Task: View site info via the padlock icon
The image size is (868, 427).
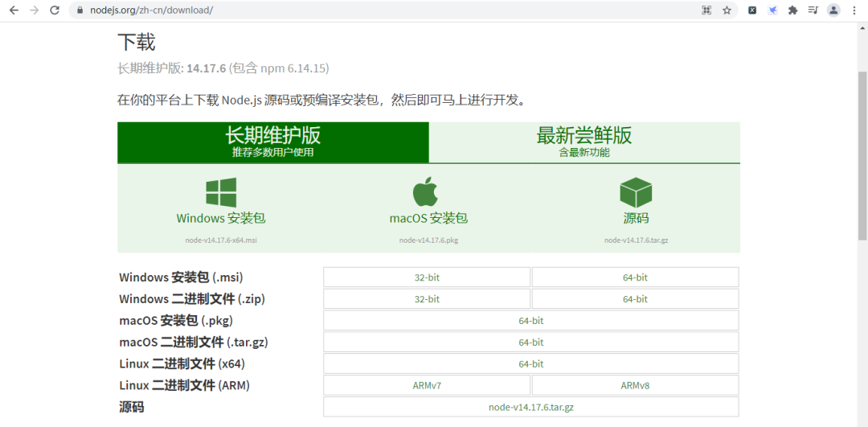Action: (80, 10)
